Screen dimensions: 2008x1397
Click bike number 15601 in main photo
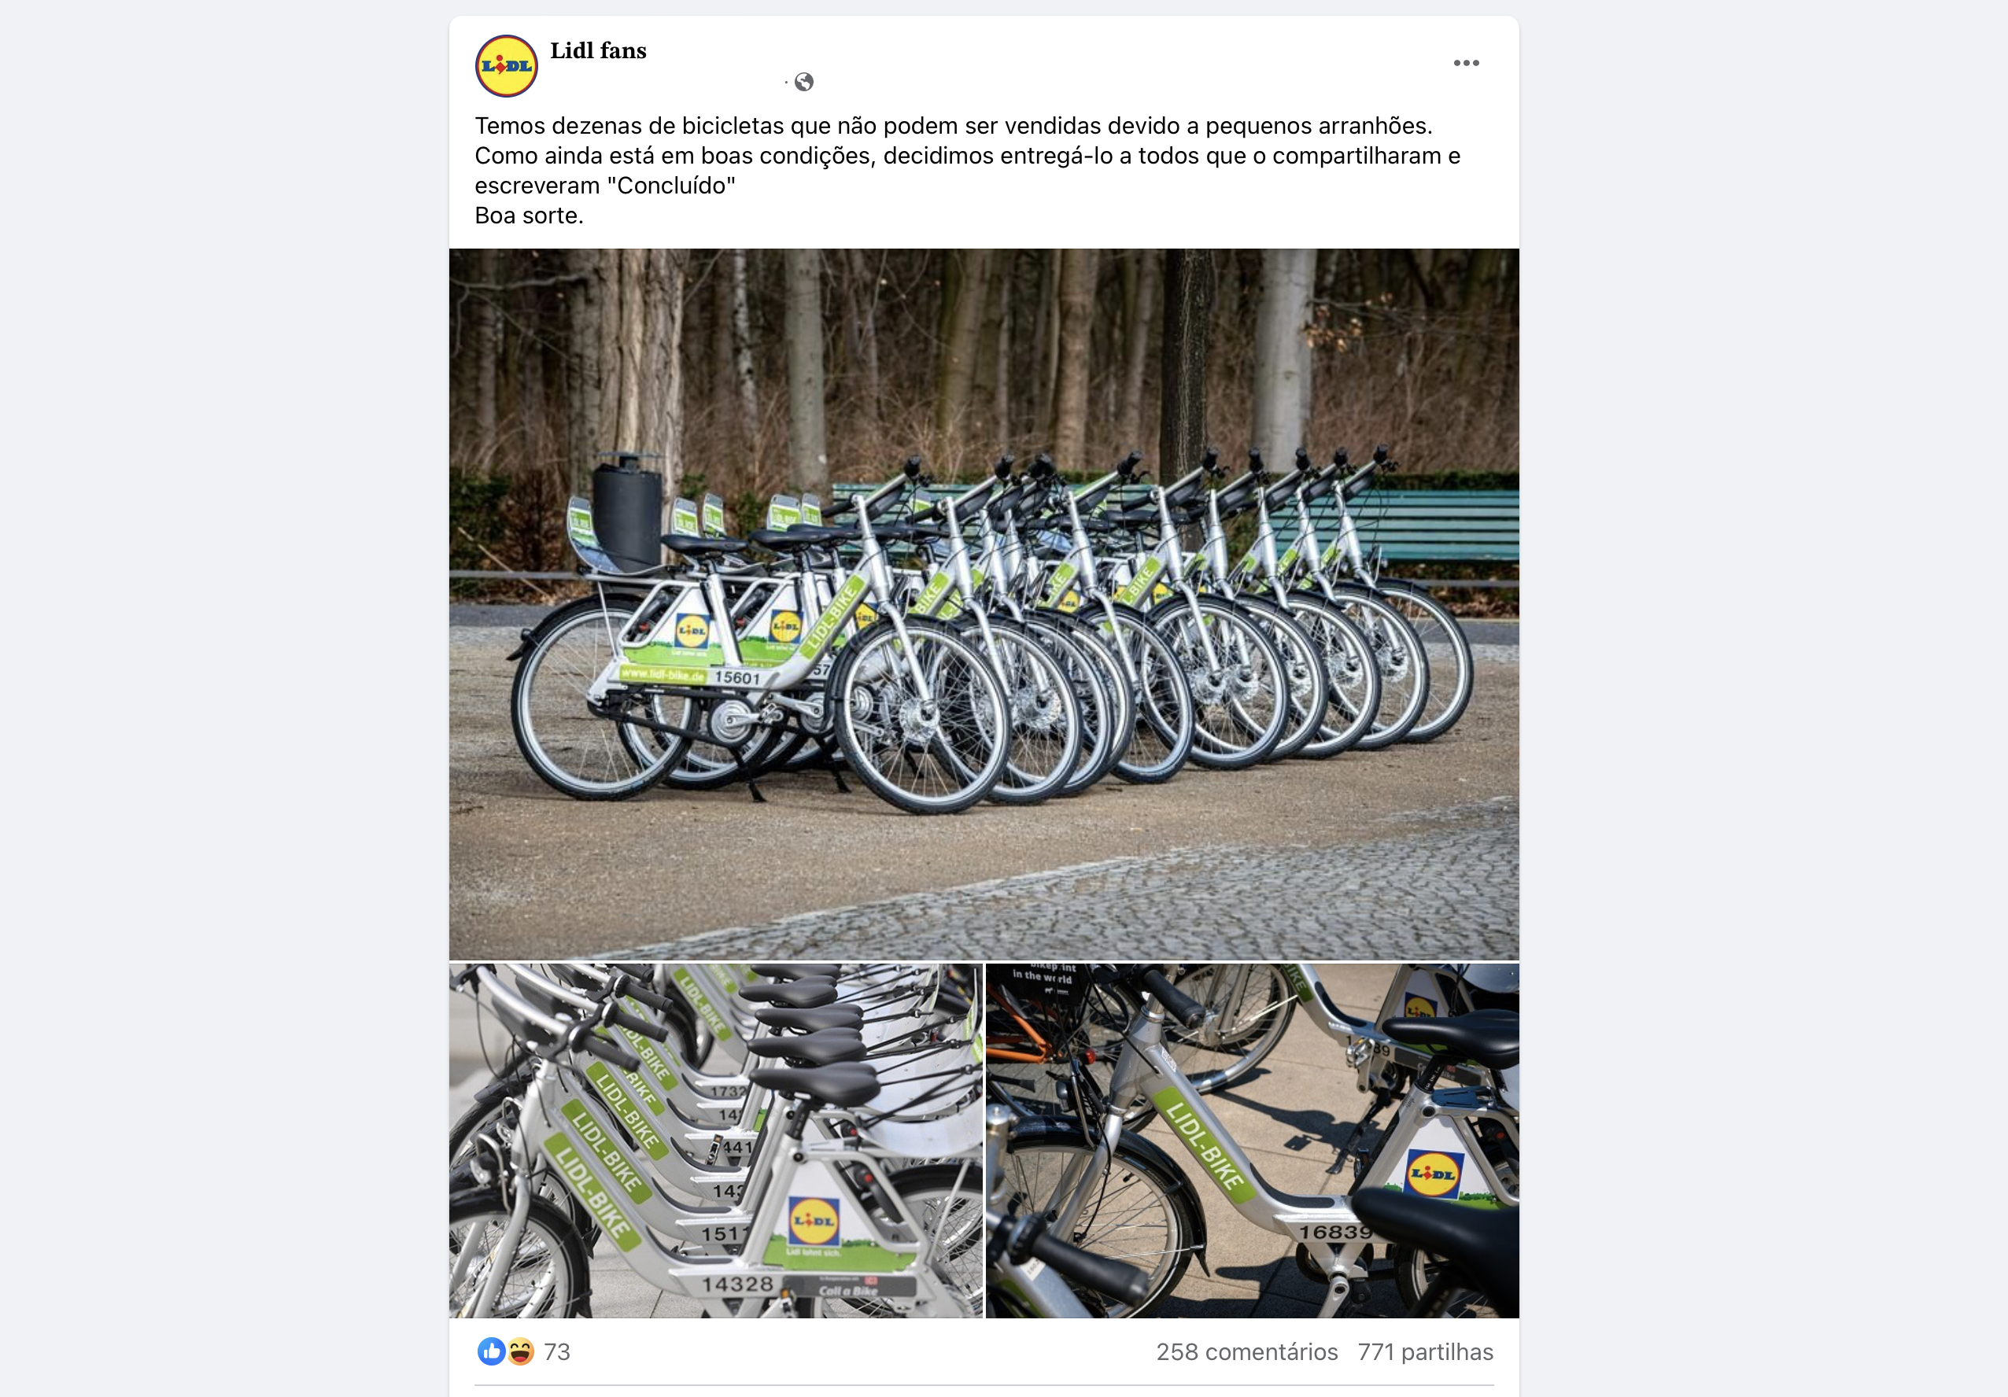tap(737, 677)
